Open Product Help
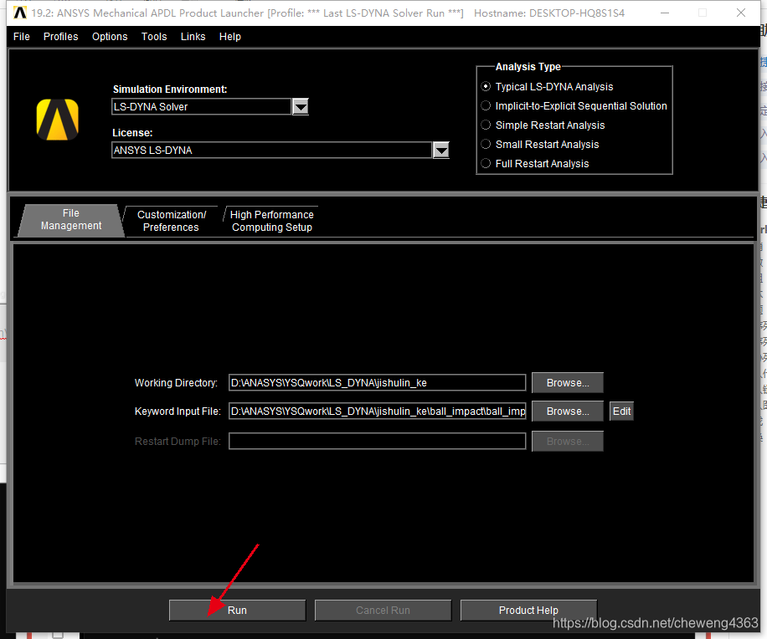767x639 pixels. (x=528, y=611)
